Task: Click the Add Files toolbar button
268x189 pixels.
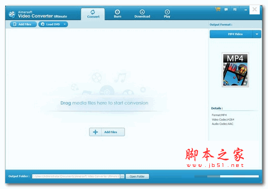Action: (23, 24)
